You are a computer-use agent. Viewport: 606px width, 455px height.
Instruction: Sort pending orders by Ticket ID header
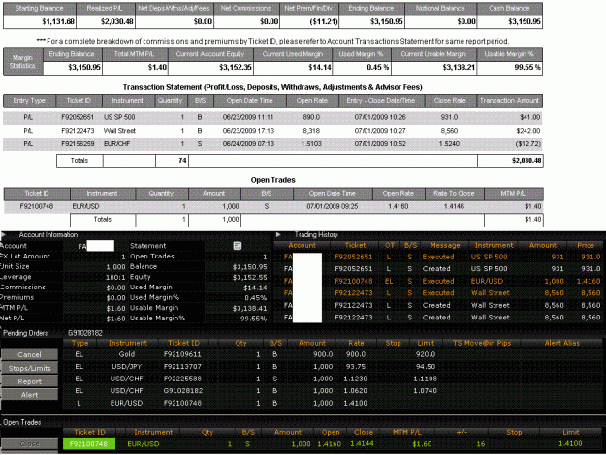click(183, 343)
